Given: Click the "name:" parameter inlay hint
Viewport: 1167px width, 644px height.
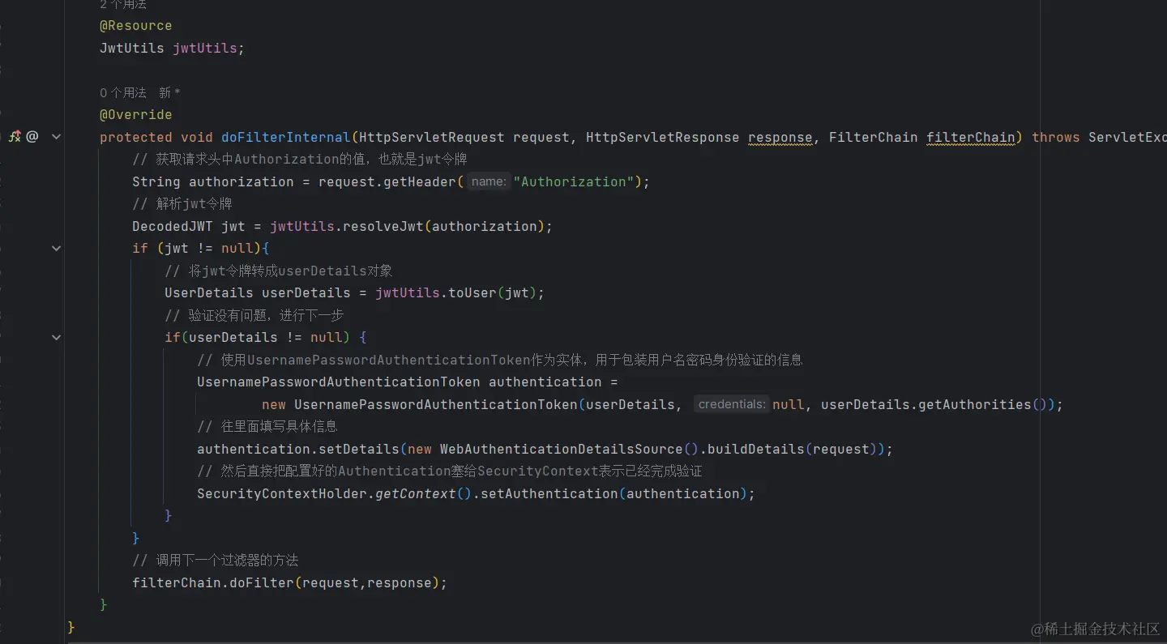Looking at the screenshot, I should point(489,181).
